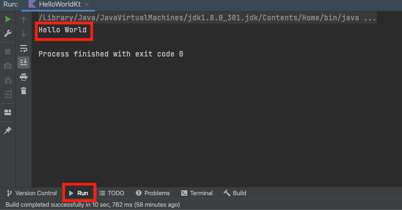Expand the folded java command line

point(207,18)
